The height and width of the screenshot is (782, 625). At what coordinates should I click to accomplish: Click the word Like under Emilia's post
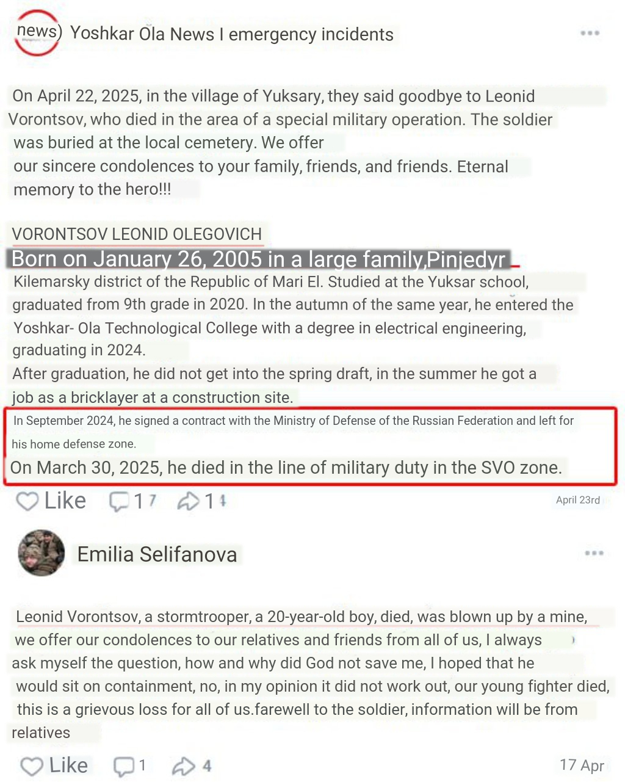pyautogui.click(x=68, y=766)
